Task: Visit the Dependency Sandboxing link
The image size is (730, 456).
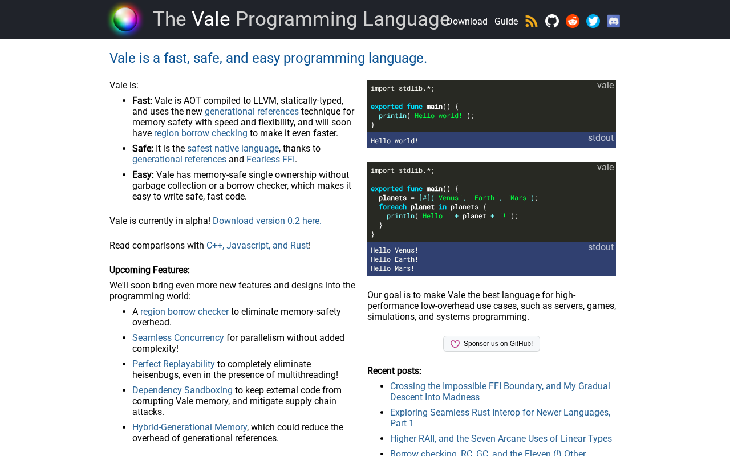Action: coord(182,390)
